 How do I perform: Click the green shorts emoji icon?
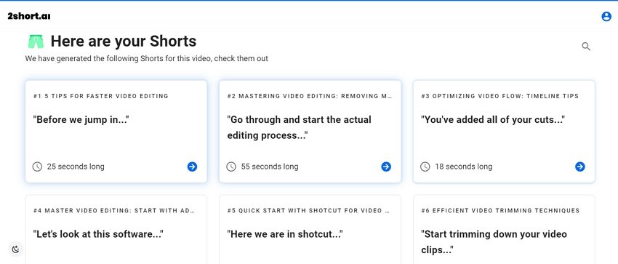(36, 41)
